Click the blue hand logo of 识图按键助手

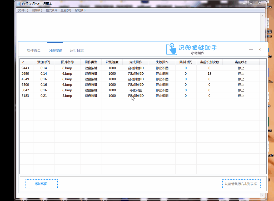click(x=171, y=49)
